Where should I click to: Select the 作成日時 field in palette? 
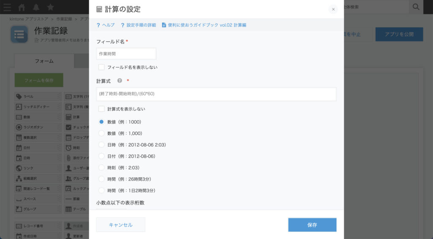tap(38, 236)
